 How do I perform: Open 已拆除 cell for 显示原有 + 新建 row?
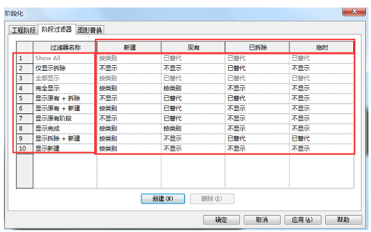click(x=257, y=108)
